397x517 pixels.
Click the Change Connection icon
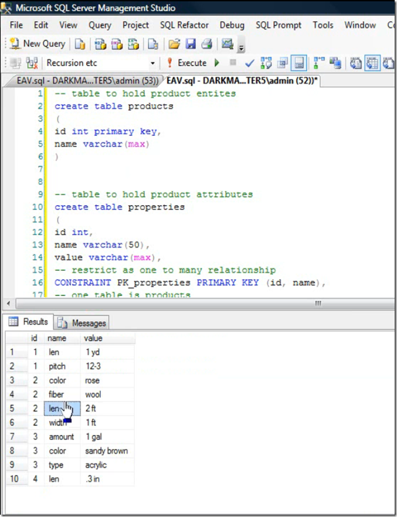[32, 63]
